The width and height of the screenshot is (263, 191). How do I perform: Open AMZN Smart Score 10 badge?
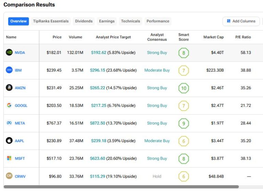(x=184, y=88)
